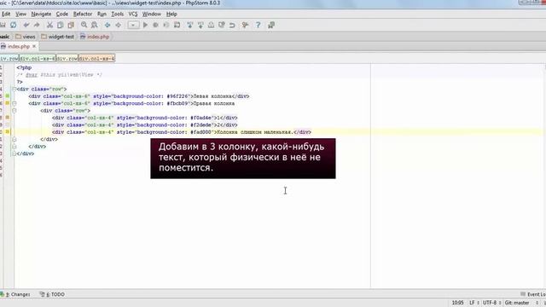546x307 pixels.
Task: Click the Redo arrow icon
Action: tap(37, 25)
